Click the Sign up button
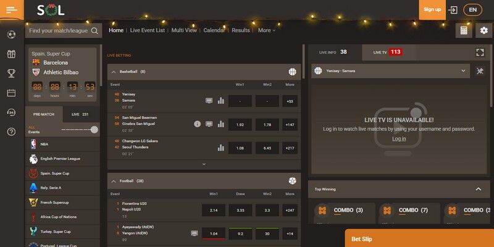The width and height of the screenshot is (494, 247). [432, 10]
